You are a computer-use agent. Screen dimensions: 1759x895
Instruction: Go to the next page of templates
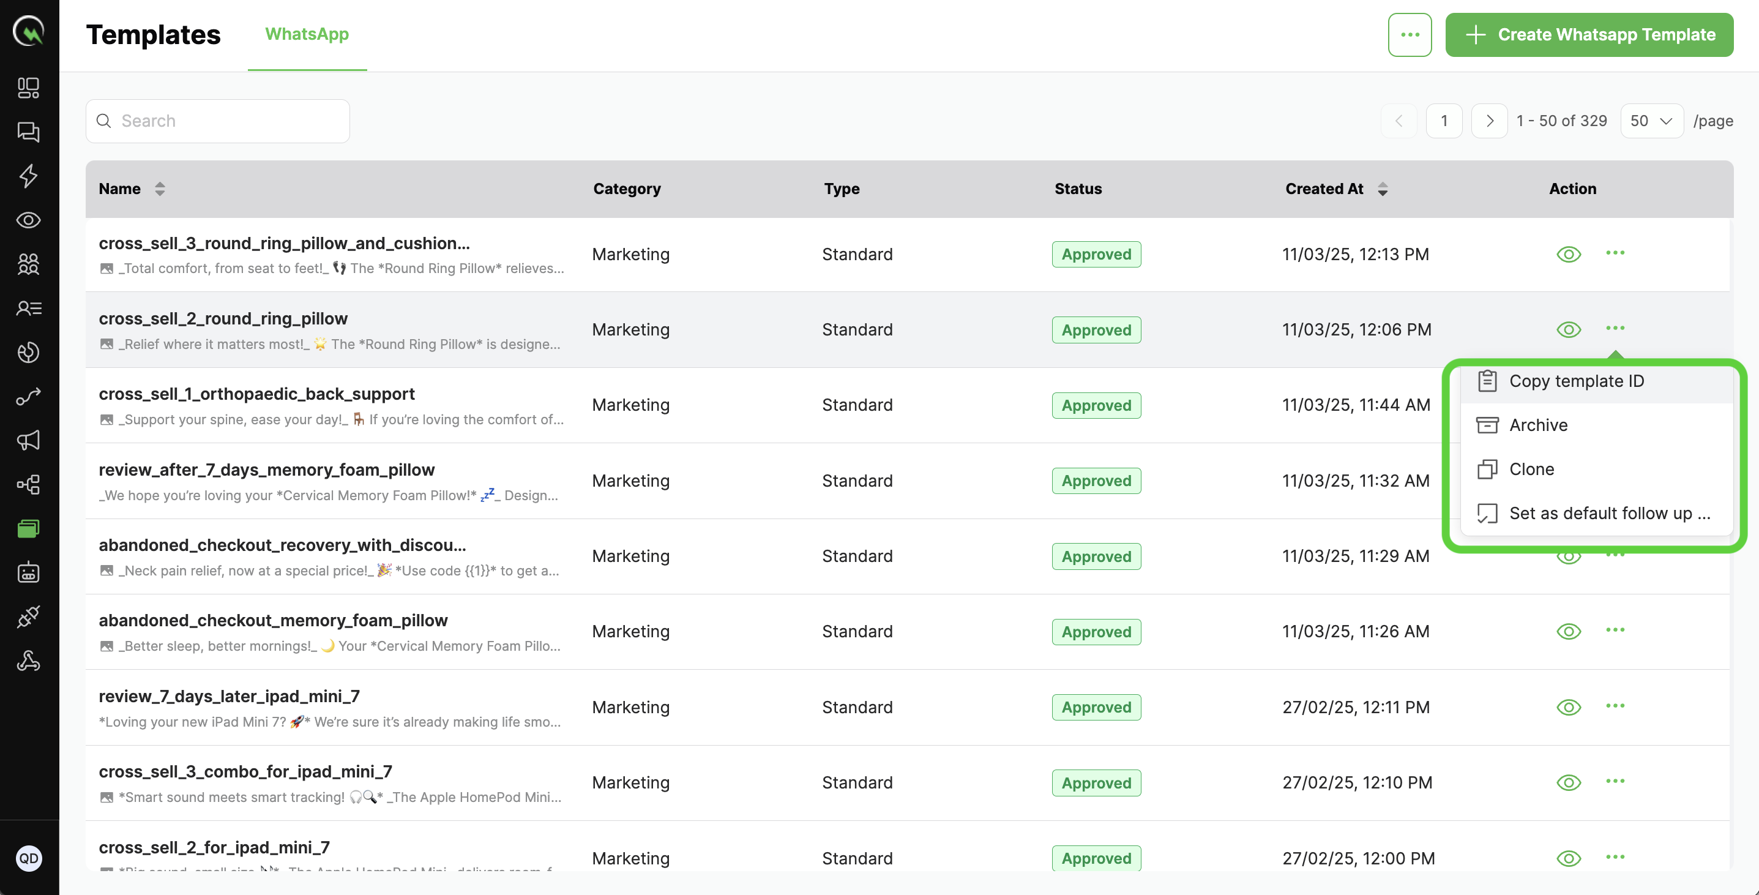pyautogui.click(x=1489, y=121)
